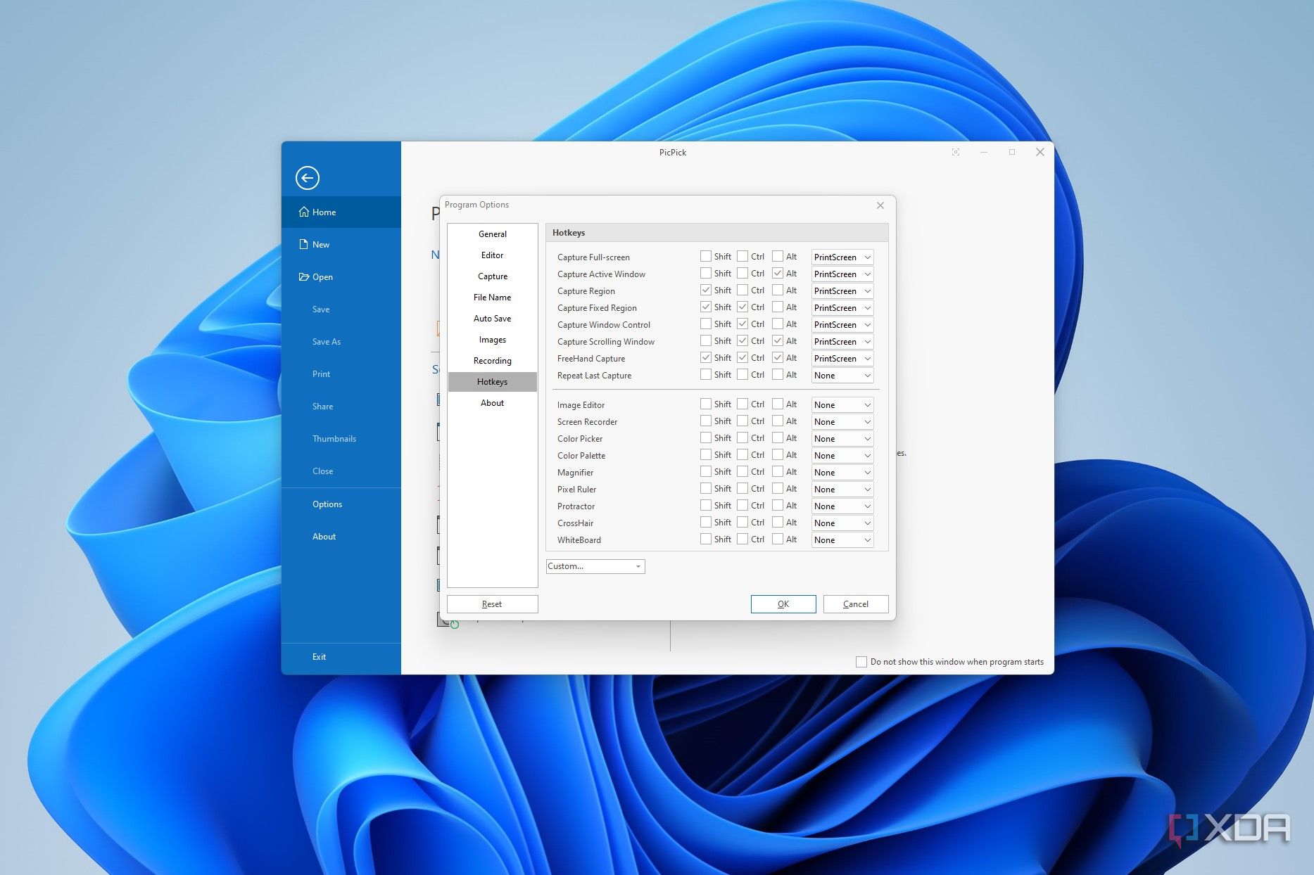The height and width of the screenshot is (875, 1314).
Task: Click the Home house icon in sidebar
Action: 304,212
